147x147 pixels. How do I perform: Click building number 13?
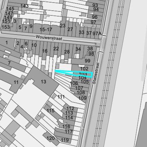(x=43, y=82)
